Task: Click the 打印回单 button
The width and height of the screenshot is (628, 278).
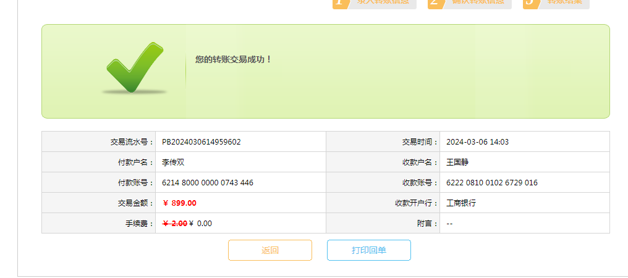Action: (368, 250)
